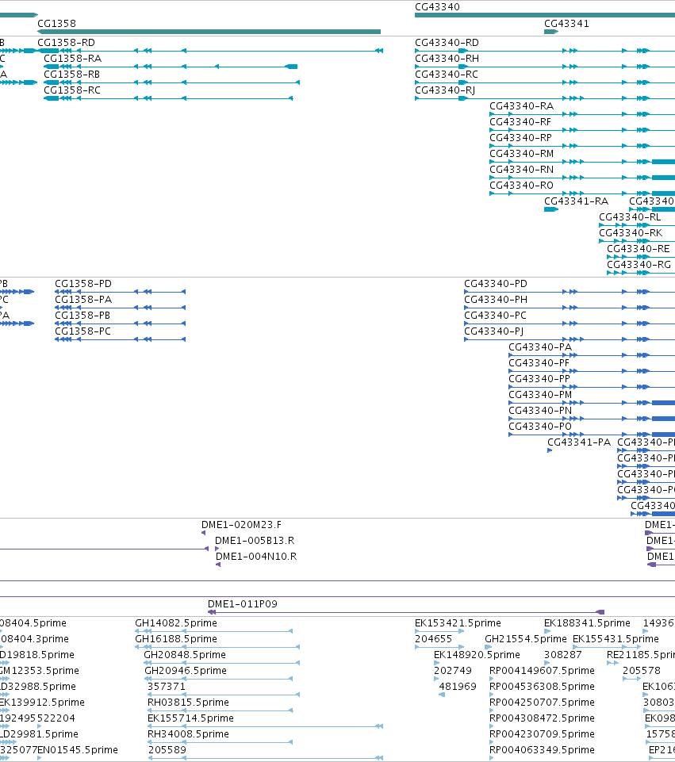The image size is (675, 762).
Task: Select the CG43340-RL transcript
Action: 630,216
